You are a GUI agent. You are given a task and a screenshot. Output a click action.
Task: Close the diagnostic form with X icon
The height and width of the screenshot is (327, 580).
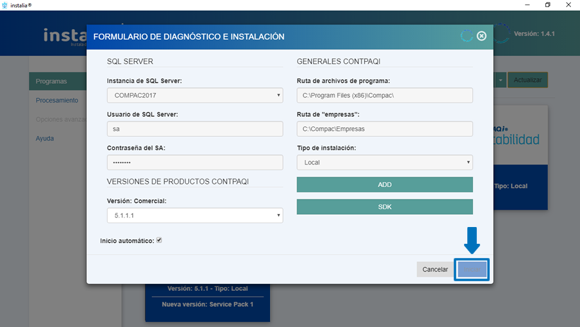481,36
